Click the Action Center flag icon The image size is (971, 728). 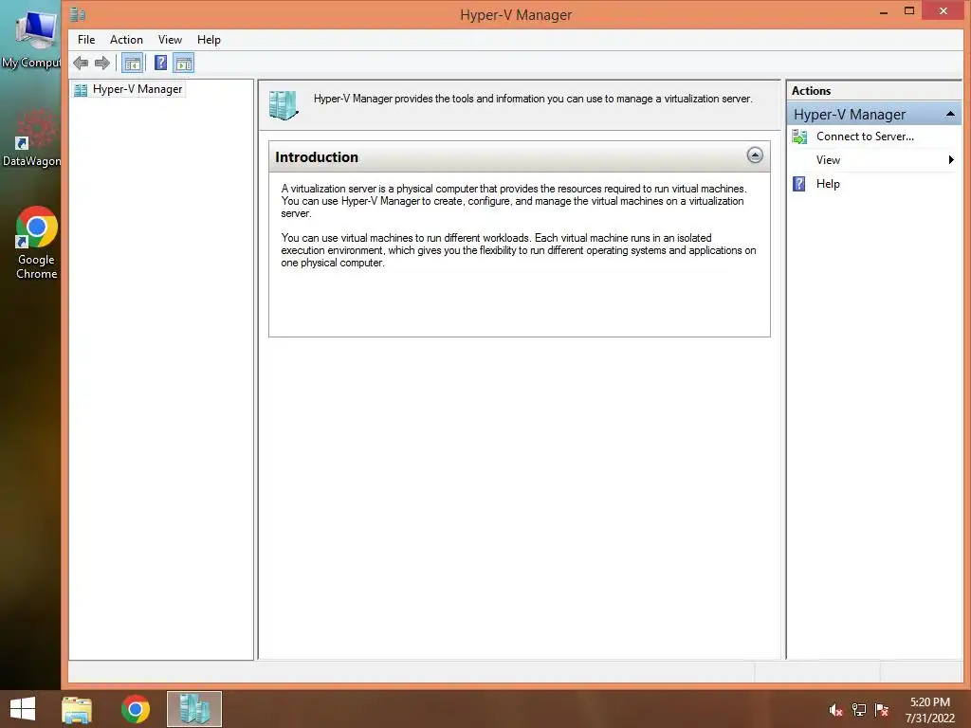point(882,710)
